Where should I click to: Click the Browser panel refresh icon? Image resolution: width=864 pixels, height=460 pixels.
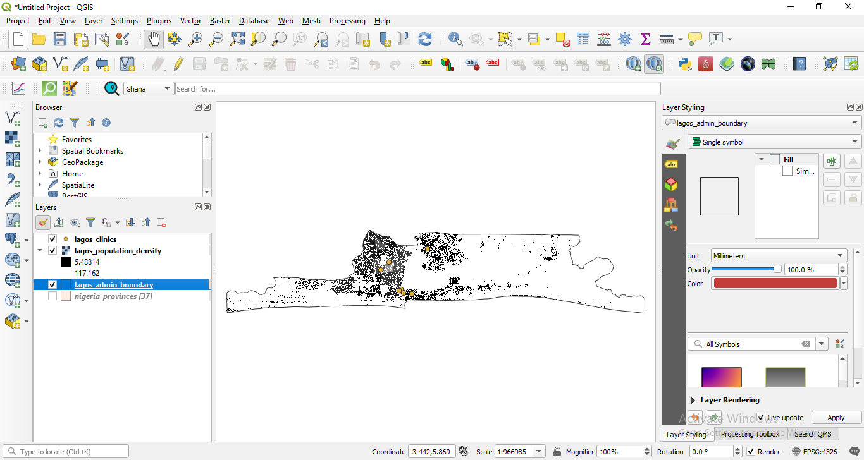tap(59, 123)
